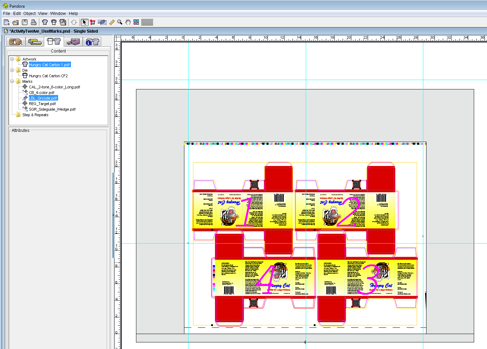487x349 pixels.
Task: Click the New document icon
Action: pos(7,22)
